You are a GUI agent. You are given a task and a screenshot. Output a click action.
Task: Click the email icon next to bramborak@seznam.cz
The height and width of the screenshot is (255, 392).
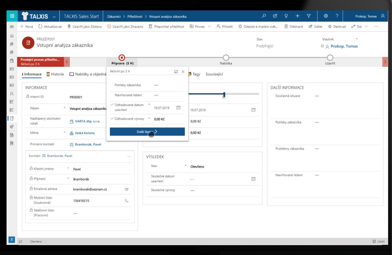pyautogui.click(x=126, y=189)
